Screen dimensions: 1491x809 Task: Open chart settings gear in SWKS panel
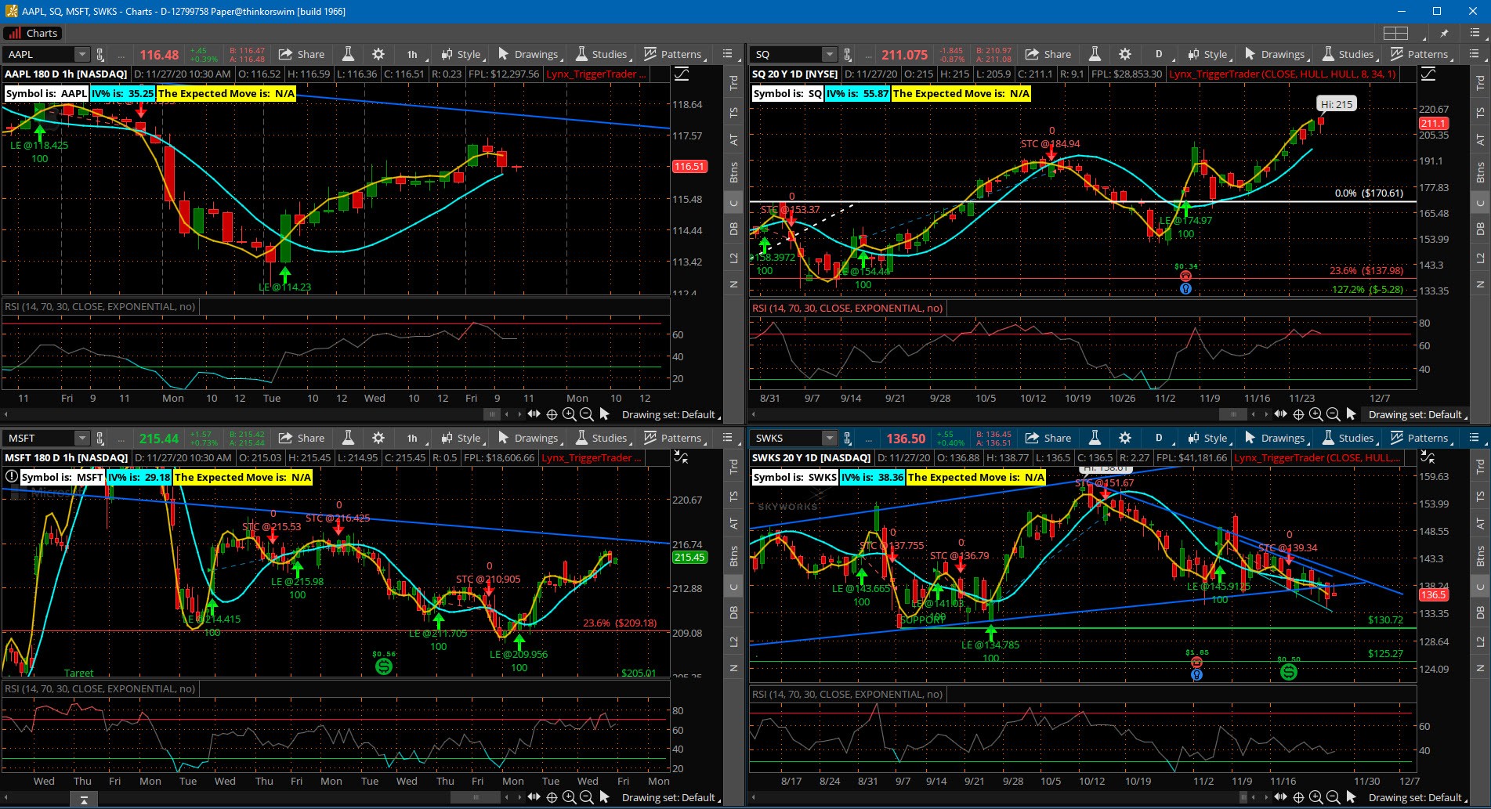(x=1125, y=438)
